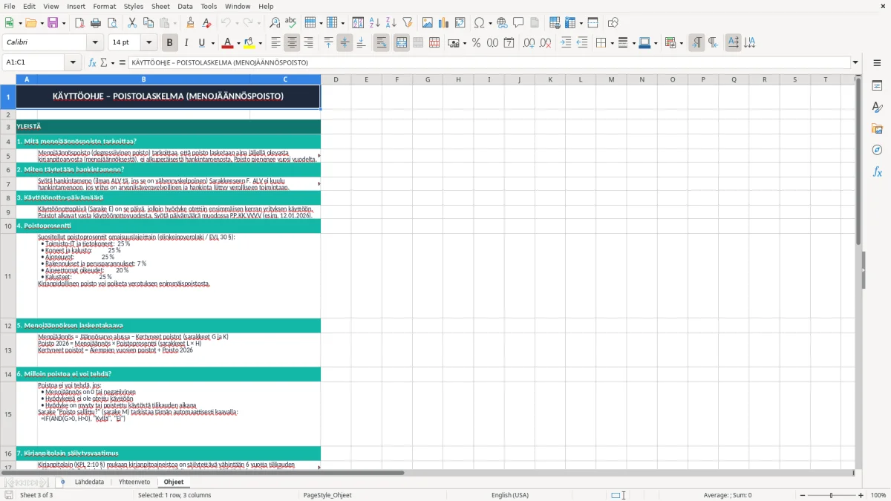Screen dimensions: 891x501
Task: Open the Font Name dropdown
Action: (x=95, y=43)
